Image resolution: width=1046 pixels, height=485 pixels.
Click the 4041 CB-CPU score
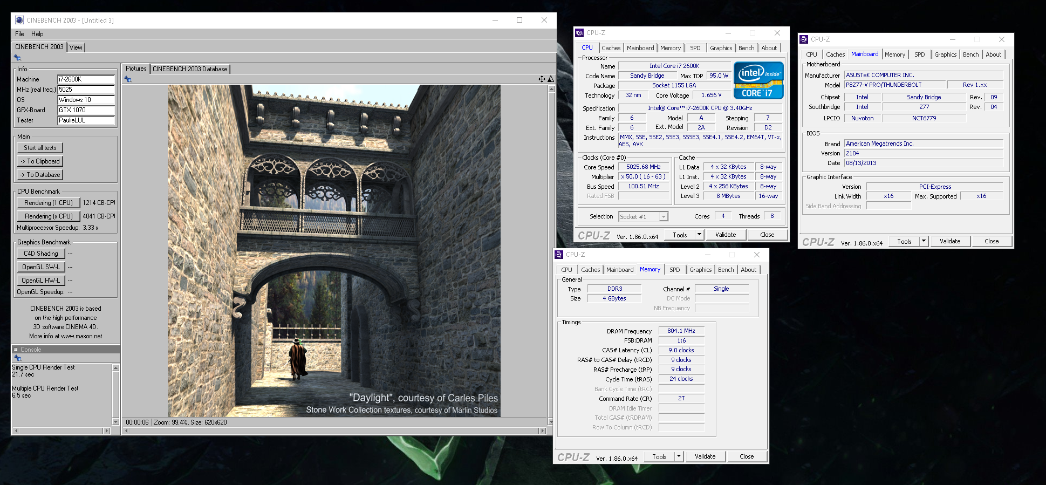pyautogui.click(x=99, y=216)
